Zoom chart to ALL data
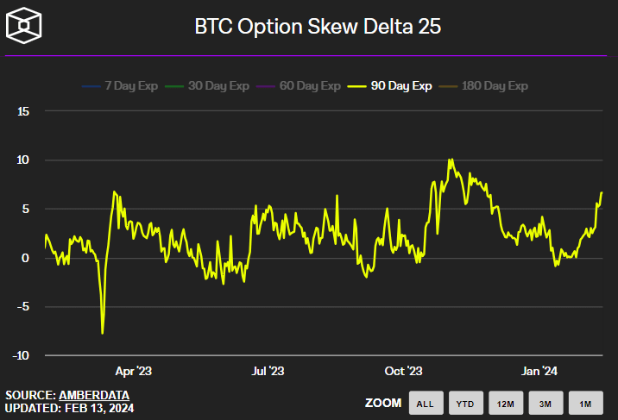Viewport: 618px width, 420px height. click(x=426, y=403)
